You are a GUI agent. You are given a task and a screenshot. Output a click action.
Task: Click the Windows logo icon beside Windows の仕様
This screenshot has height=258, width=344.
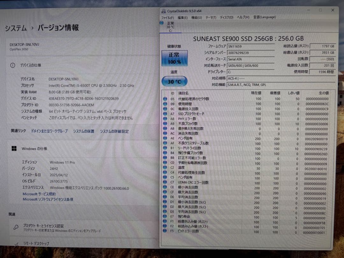[13, 148]
